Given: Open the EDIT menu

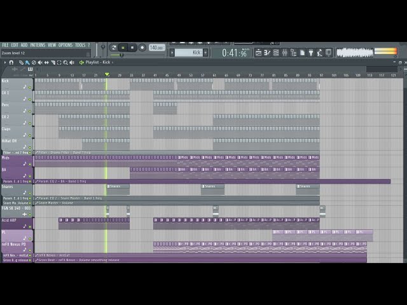Looking at the screenshot, I should pyautogui.click(x=15, y=45).
